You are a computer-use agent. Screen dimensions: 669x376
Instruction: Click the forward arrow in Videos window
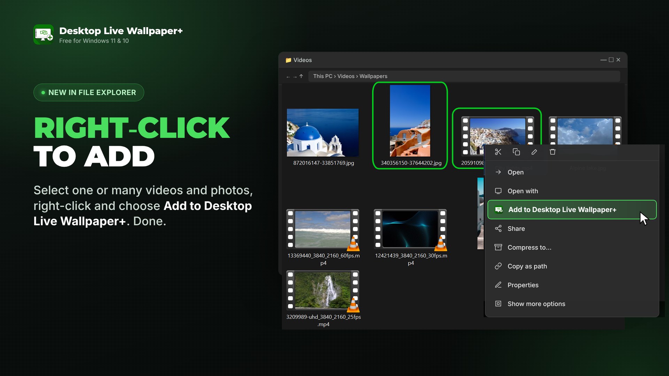[x=295, y=77]
